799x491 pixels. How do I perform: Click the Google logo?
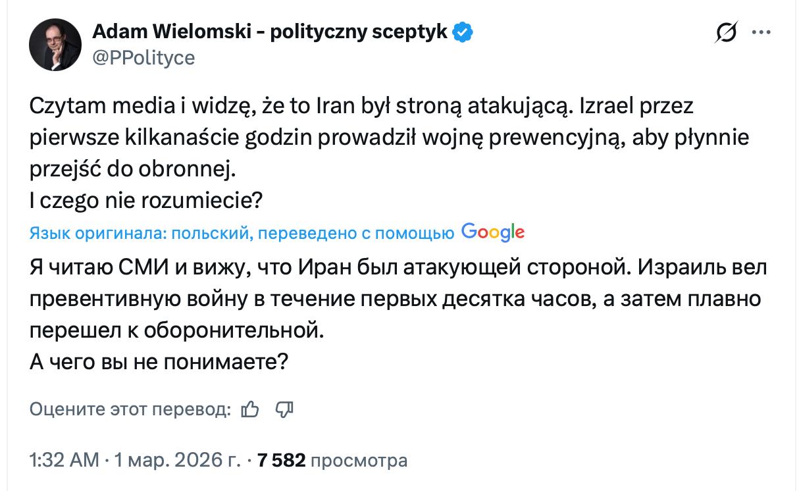pos(493,232)
